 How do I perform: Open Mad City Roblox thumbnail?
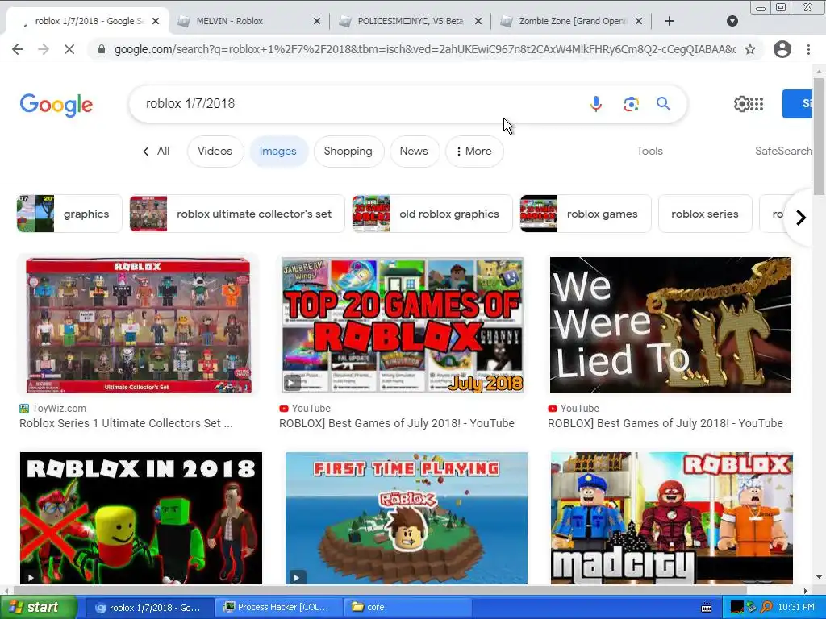pyautogui.click(x=672, y=518)
